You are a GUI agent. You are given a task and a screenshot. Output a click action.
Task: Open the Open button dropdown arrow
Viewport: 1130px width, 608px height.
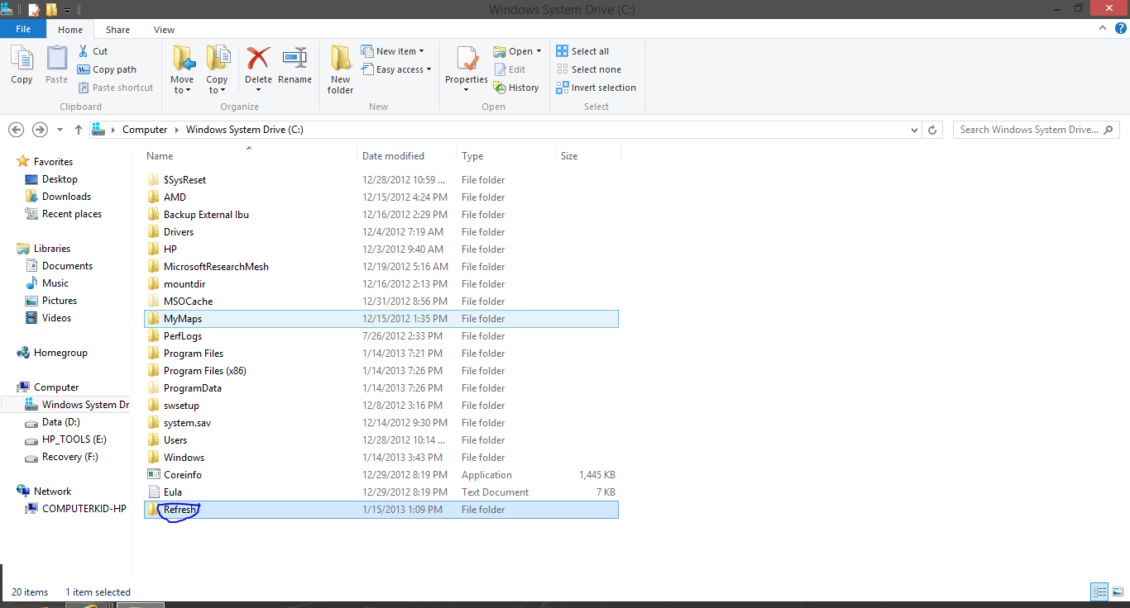click(539, 51)
